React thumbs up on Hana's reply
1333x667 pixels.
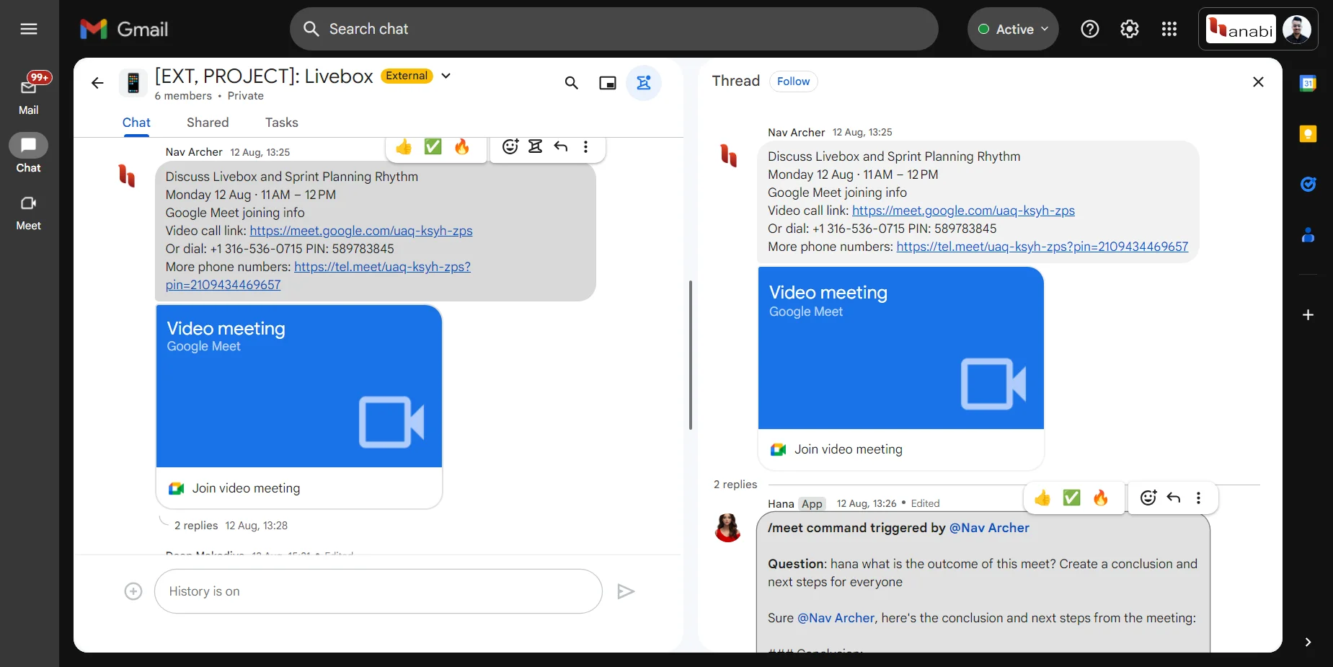coord(1042,498)
